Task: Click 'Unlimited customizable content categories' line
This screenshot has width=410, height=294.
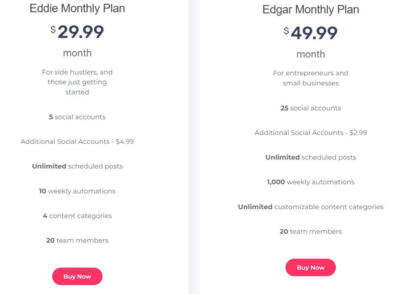Action: pos(311,207)
